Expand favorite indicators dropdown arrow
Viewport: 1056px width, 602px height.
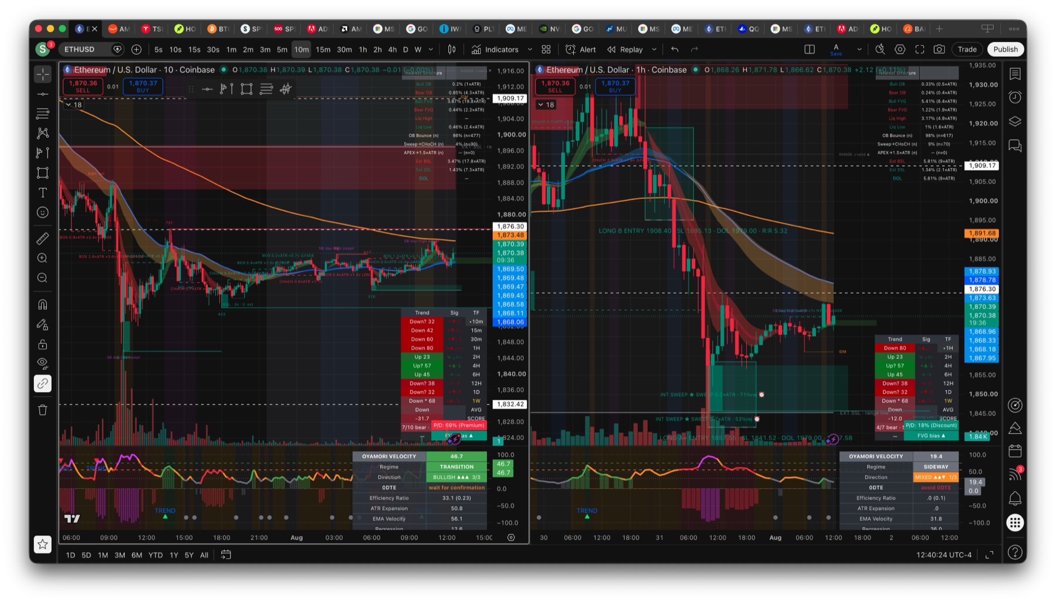[x=530, y=49]
